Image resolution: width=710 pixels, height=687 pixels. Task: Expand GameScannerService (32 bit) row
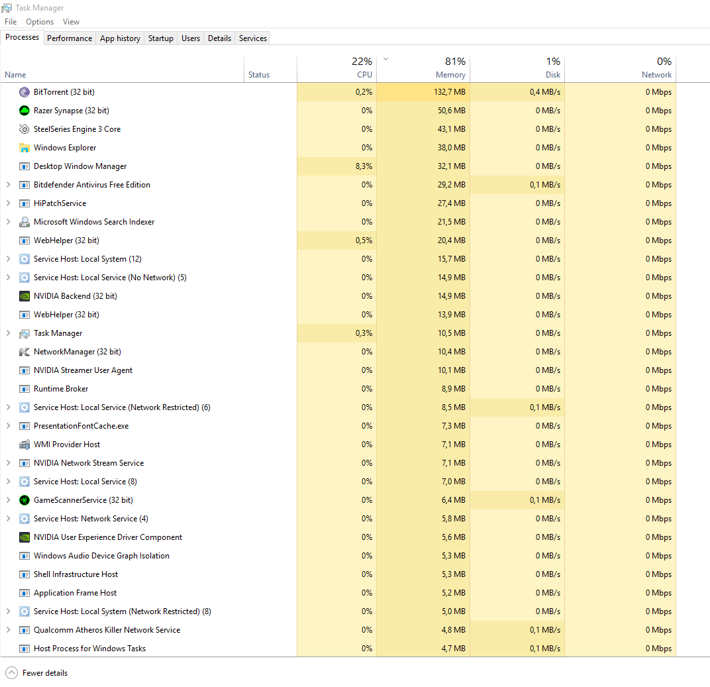click(8, 500)
